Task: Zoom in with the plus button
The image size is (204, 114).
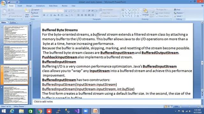Action: 198,106
